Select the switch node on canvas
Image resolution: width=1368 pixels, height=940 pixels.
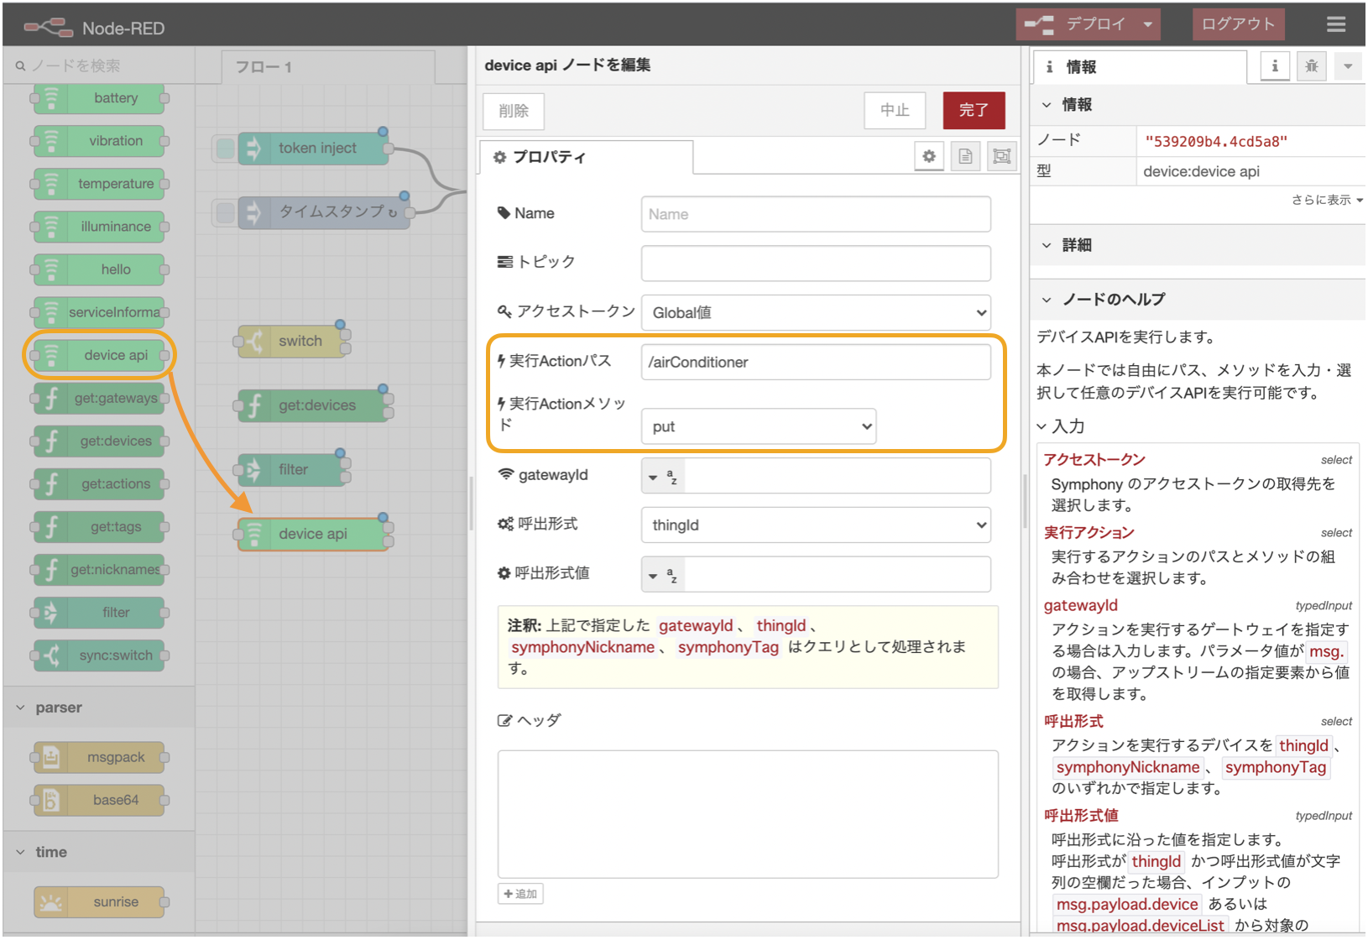pos(292,342)
